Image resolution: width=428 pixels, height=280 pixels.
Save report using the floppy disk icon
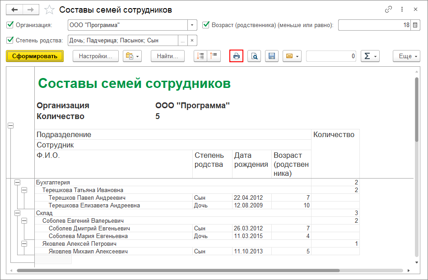[272, 56]
